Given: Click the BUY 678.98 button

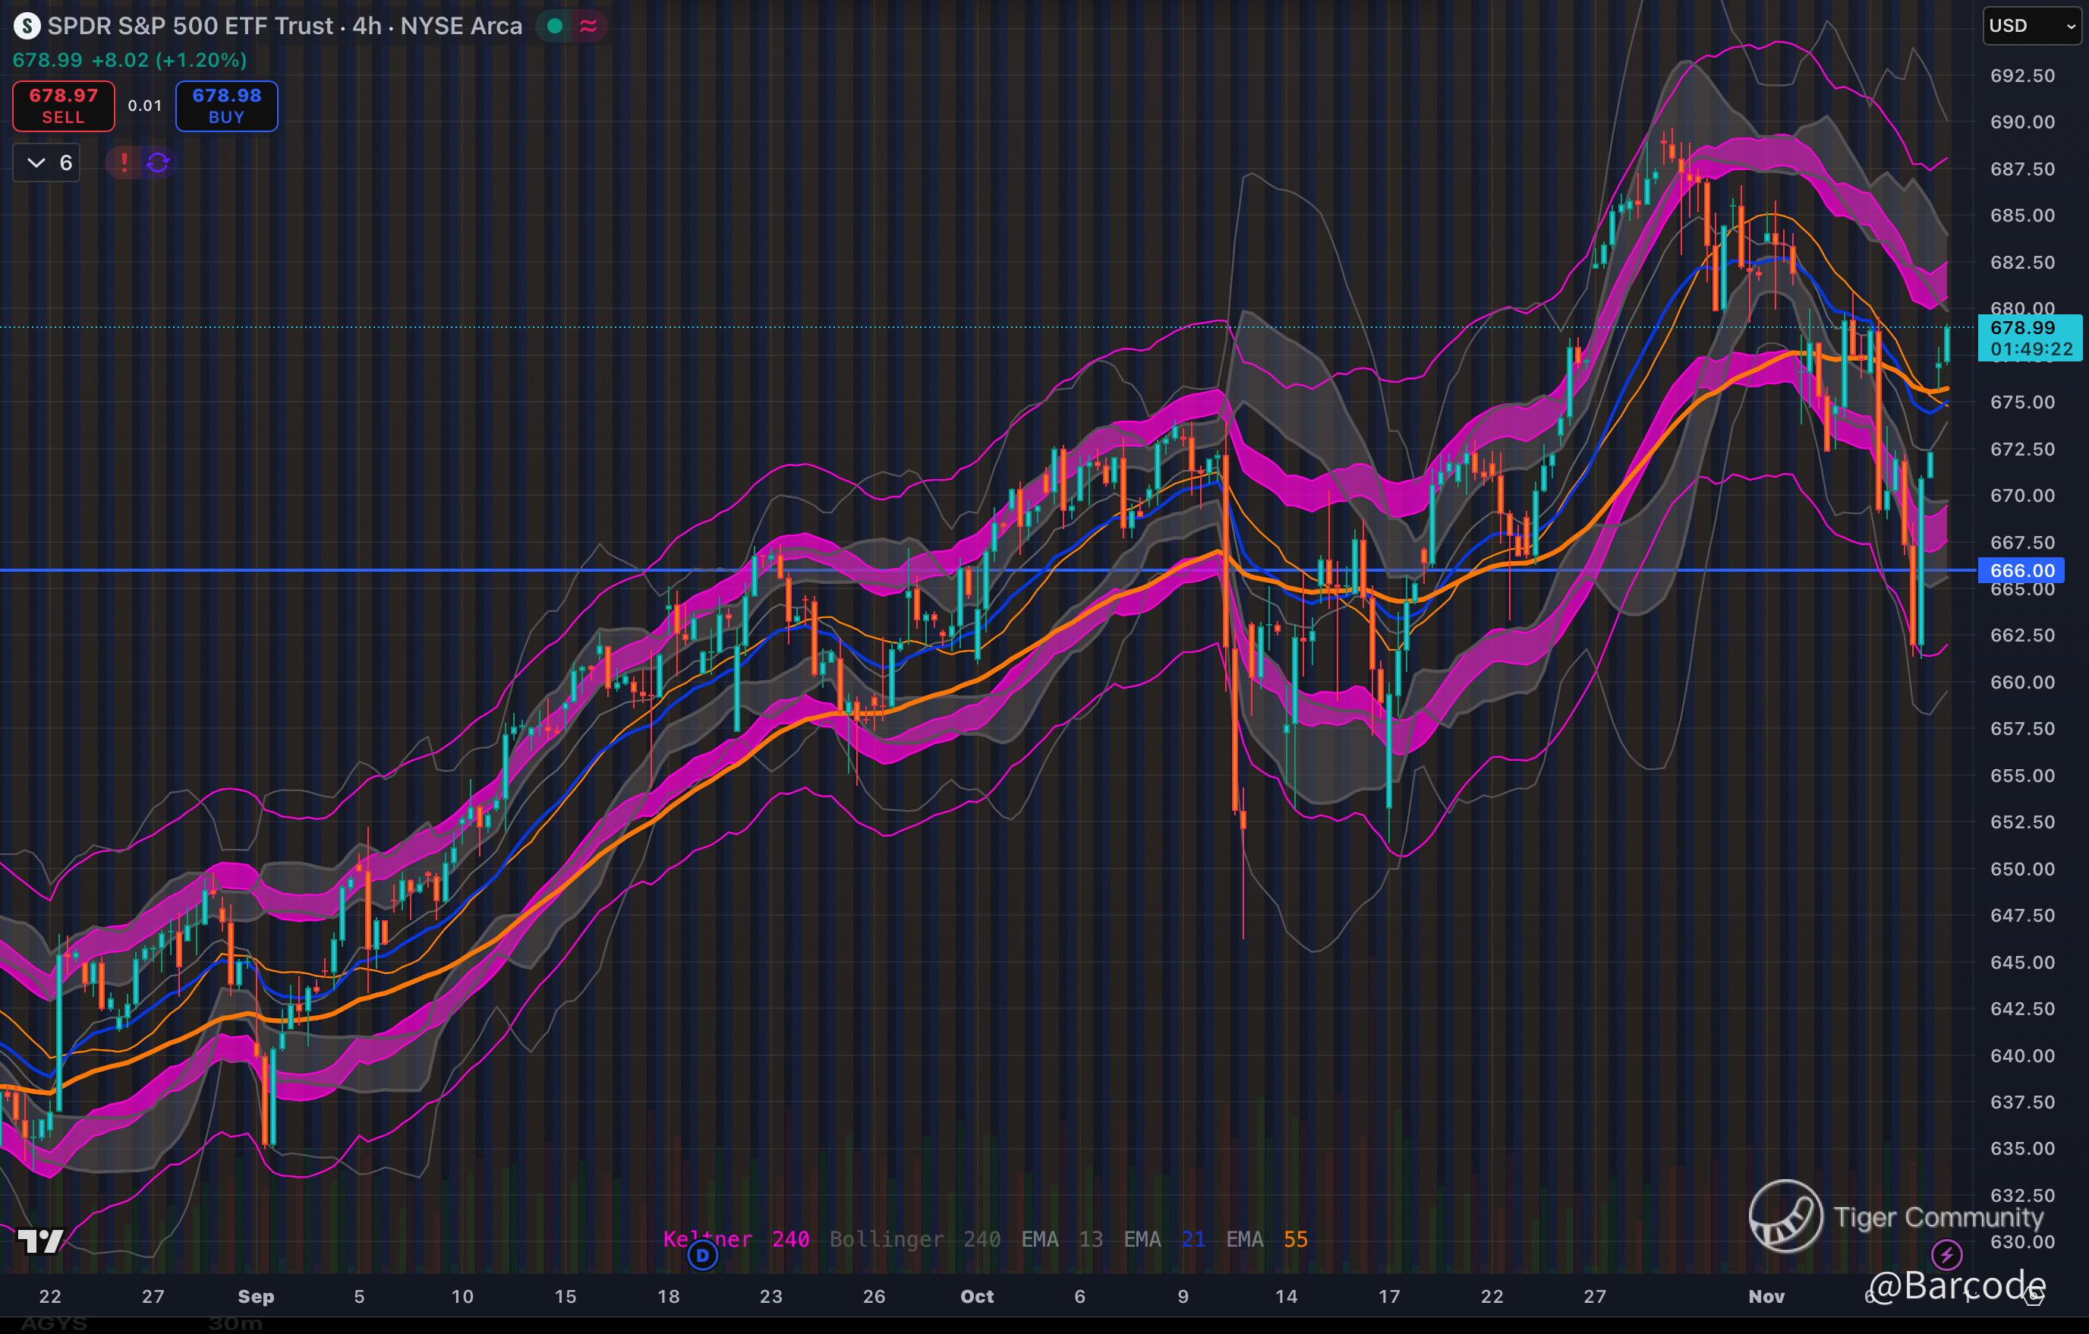Looking at the screenshot, I should (226, 106).
